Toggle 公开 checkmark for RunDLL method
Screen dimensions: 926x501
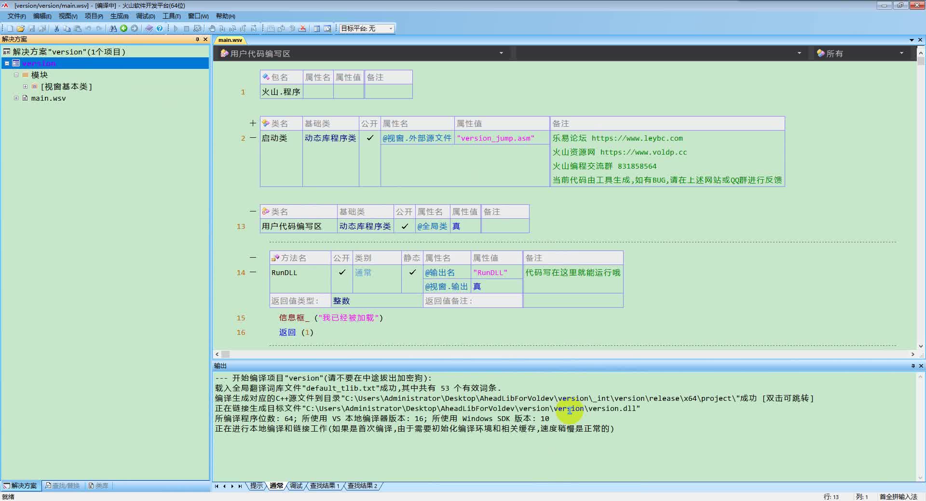[342, 272]
